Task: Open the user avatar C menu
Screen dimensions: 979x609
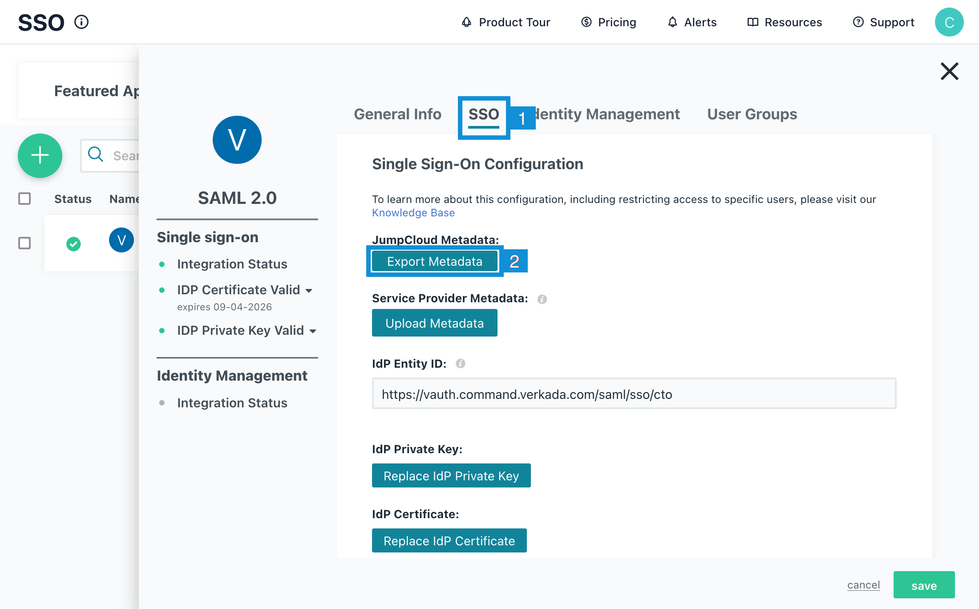Action: point(949,22)
